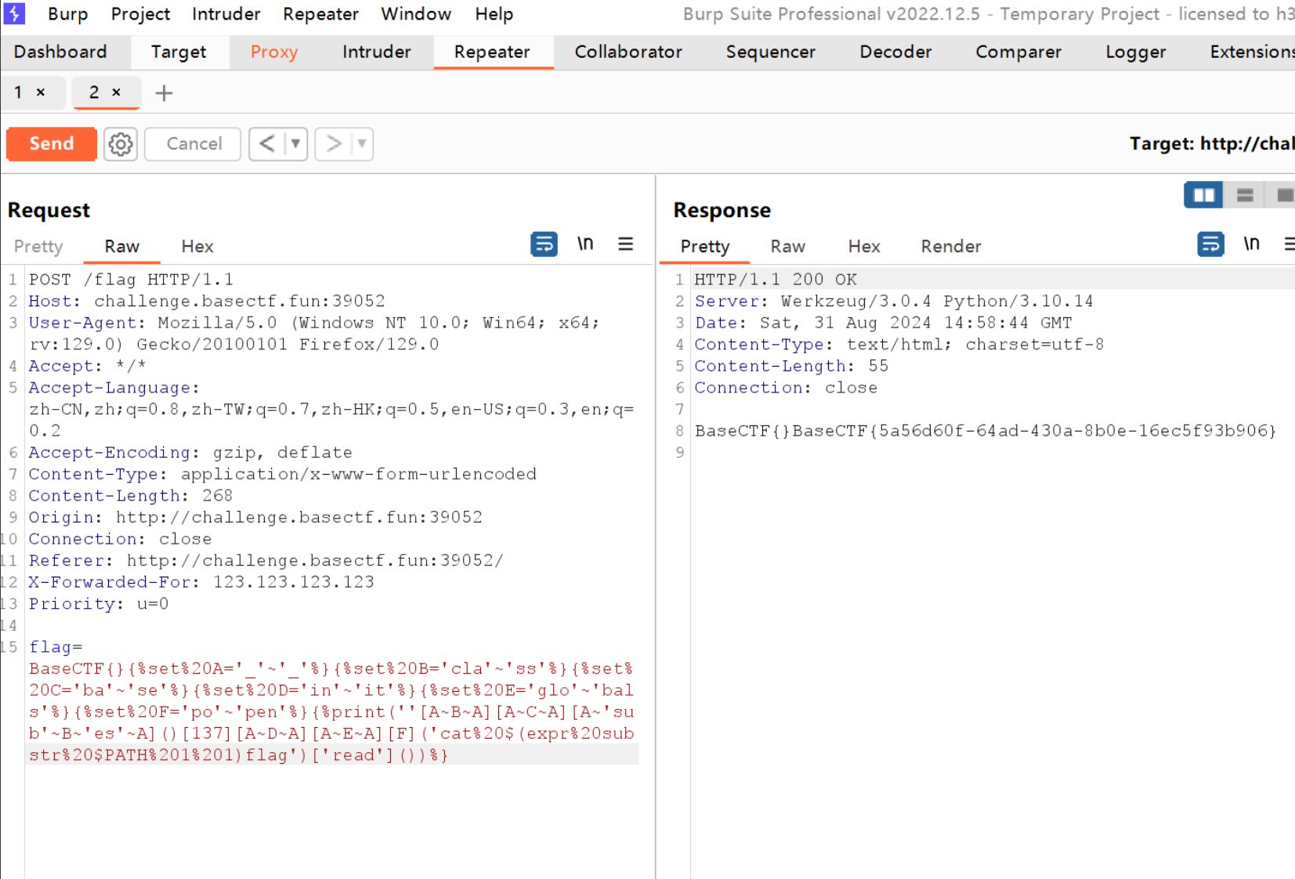The width and height of the screenshot is (1295, 879).
Task: Click the HTTP/1.1 200 OK status line
Action: tap(776, 280)
